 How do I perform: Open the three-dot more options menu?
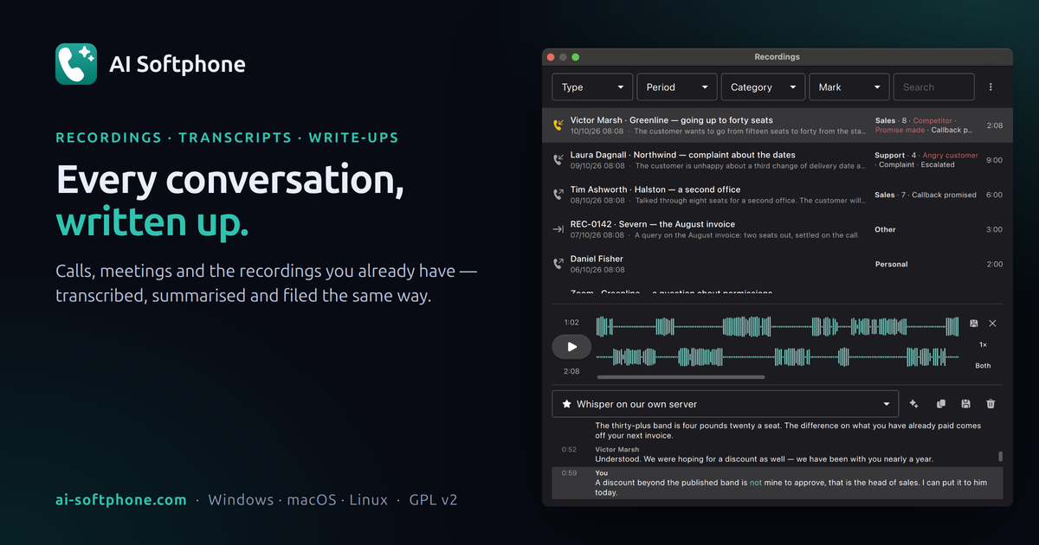pos(991,87)
